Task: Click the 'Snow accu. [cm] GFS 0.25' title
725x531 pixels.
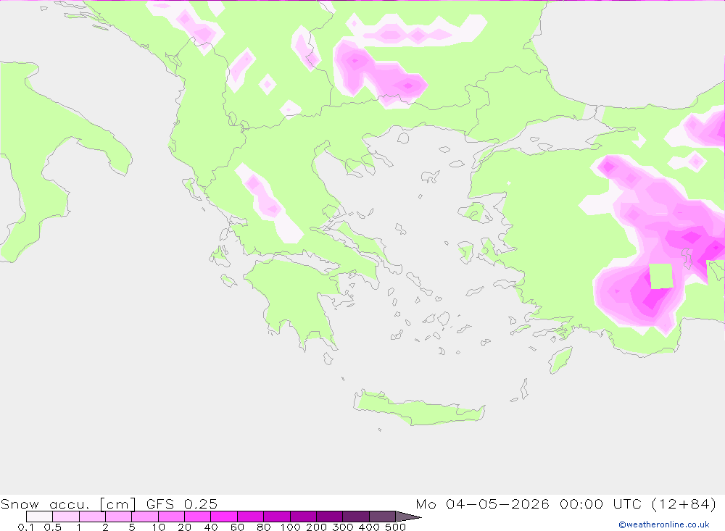Action: tap(109, 503)
